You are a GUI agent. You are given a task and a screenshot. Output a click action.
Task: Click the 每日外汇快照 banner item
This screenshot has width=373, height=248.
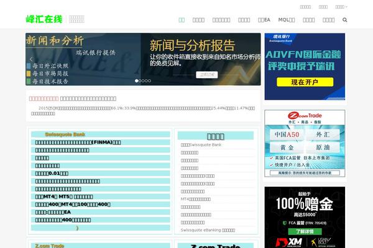coord(48,66)
